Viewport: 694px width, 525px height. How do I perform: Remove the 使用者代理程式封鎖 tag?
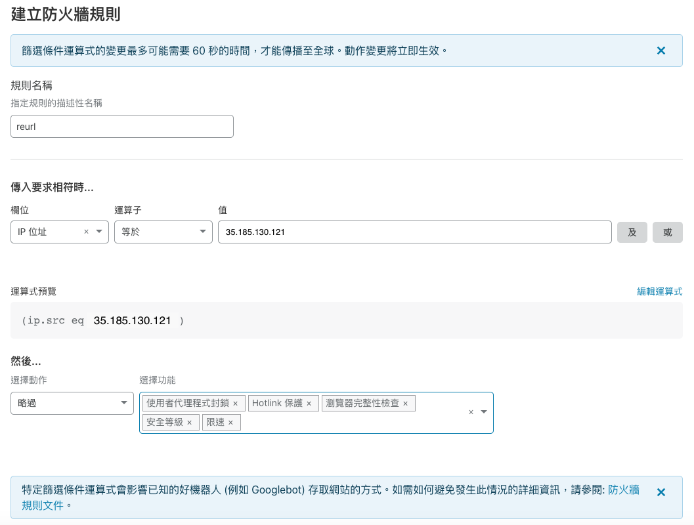[x=235, y=403]
